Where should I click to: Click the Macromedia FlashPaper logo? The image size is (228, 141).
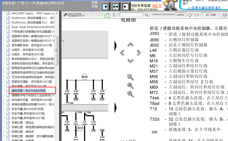74,15
